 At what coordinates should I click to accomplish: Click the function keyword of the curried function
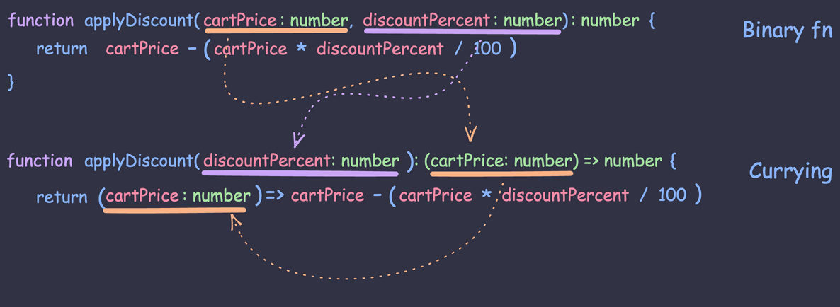coord(40,161)
